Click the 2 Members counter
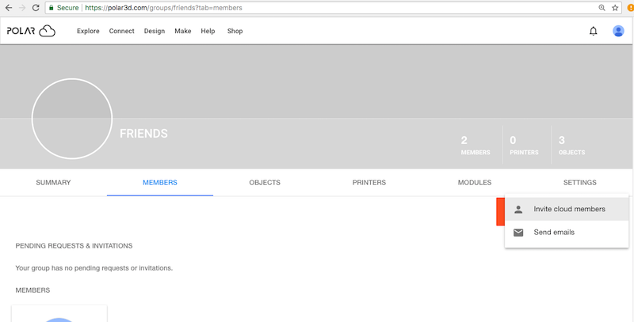The image size is (634, 322). coord(475,146)
